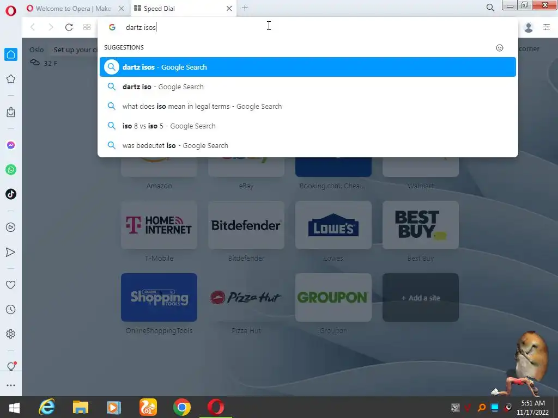Open a new tab with plus button
Image resolution: width=558 pixels, height=418 pixels.
pos(245,8)
